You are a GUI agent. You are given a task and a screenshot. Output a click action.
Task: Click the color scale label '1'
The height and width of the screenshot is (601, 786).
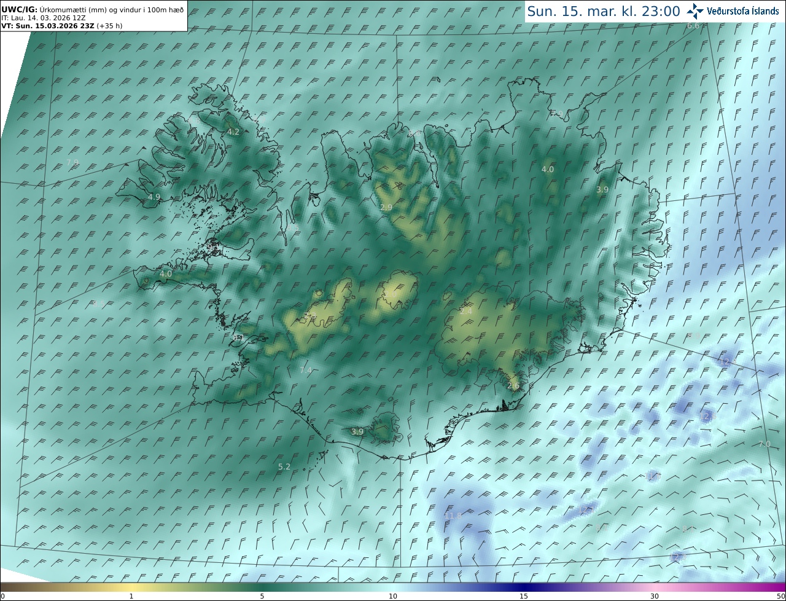(x=131, y=596)
